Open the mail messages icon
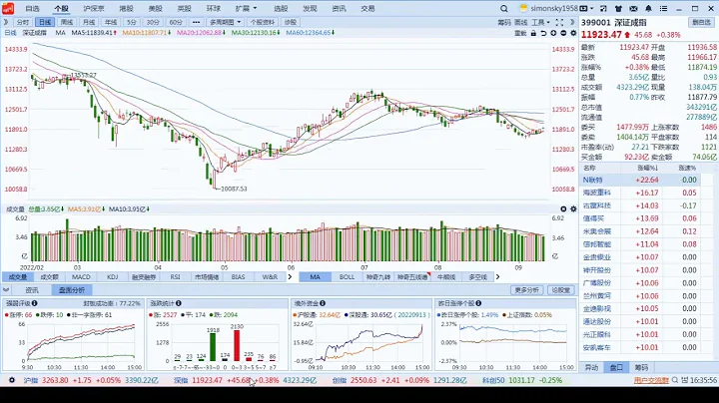719x403 pixels. tap(633, 9)
